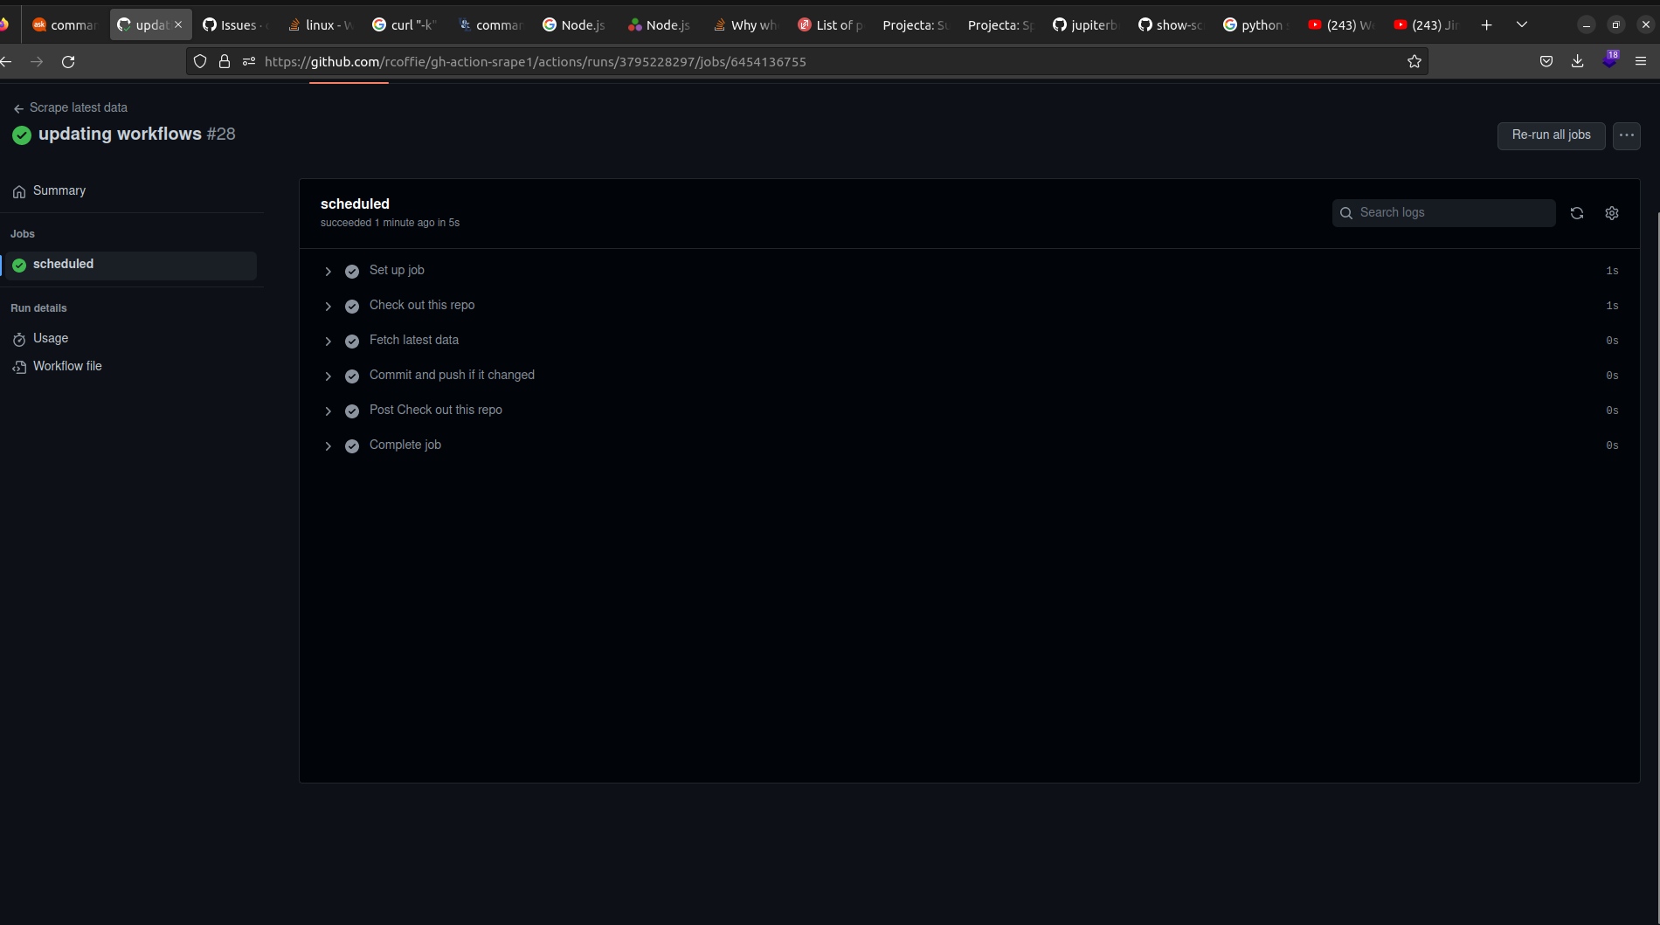Click the Fetch latest data step label
The image size is (1660, 925).
click(414, 341)
